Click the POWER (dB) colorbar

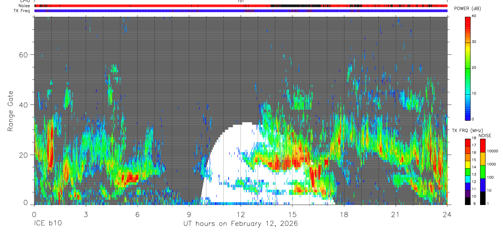pyautogui.click(x=468, y=68)
